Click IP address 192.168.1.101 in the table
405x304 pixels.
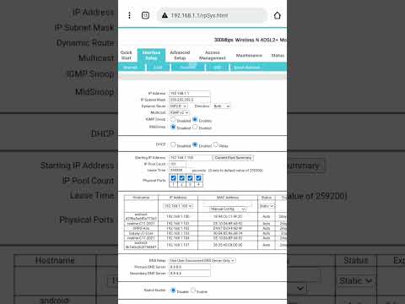point(178,224)
